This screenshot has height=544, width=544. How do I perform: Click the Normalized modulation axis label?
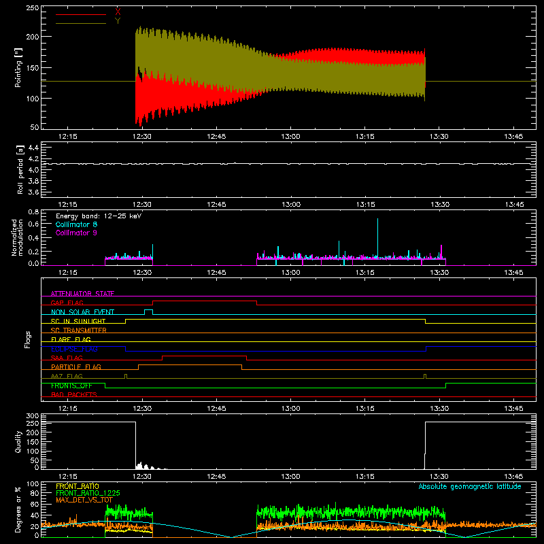(x=17, y=237)
